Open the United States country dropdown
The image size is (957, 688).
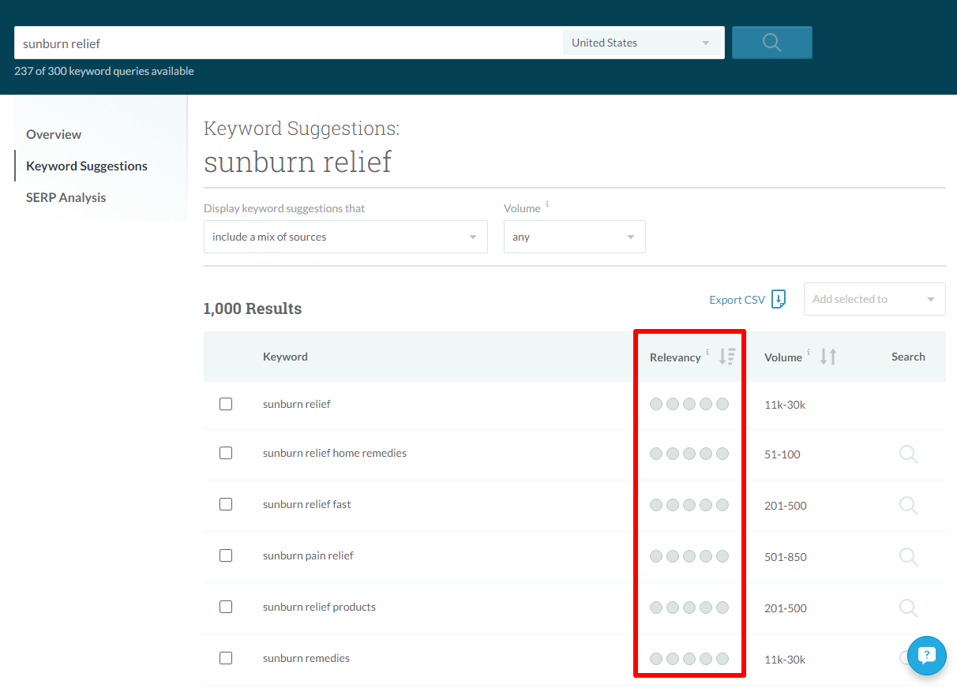pyautogui.click(x=641, y=43)
